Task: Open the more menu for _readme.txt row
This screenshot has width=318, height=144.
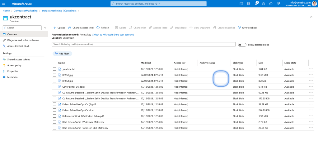Action: [x=311, y=69]
